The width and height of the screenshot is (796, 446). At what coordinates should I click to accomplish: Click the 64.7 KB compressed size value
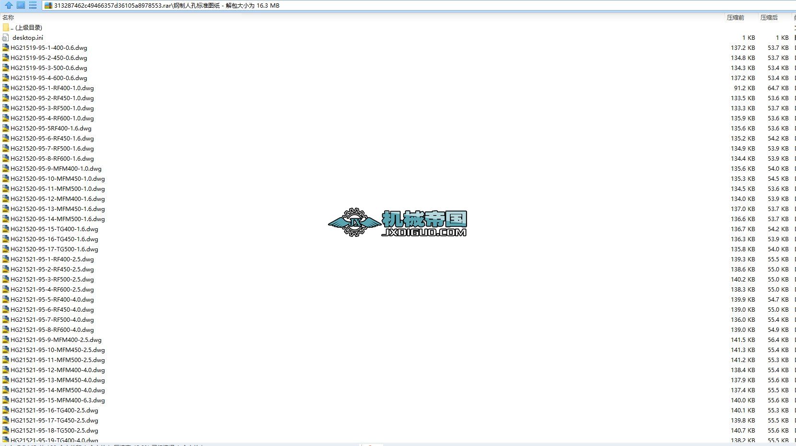pos(778,88)
